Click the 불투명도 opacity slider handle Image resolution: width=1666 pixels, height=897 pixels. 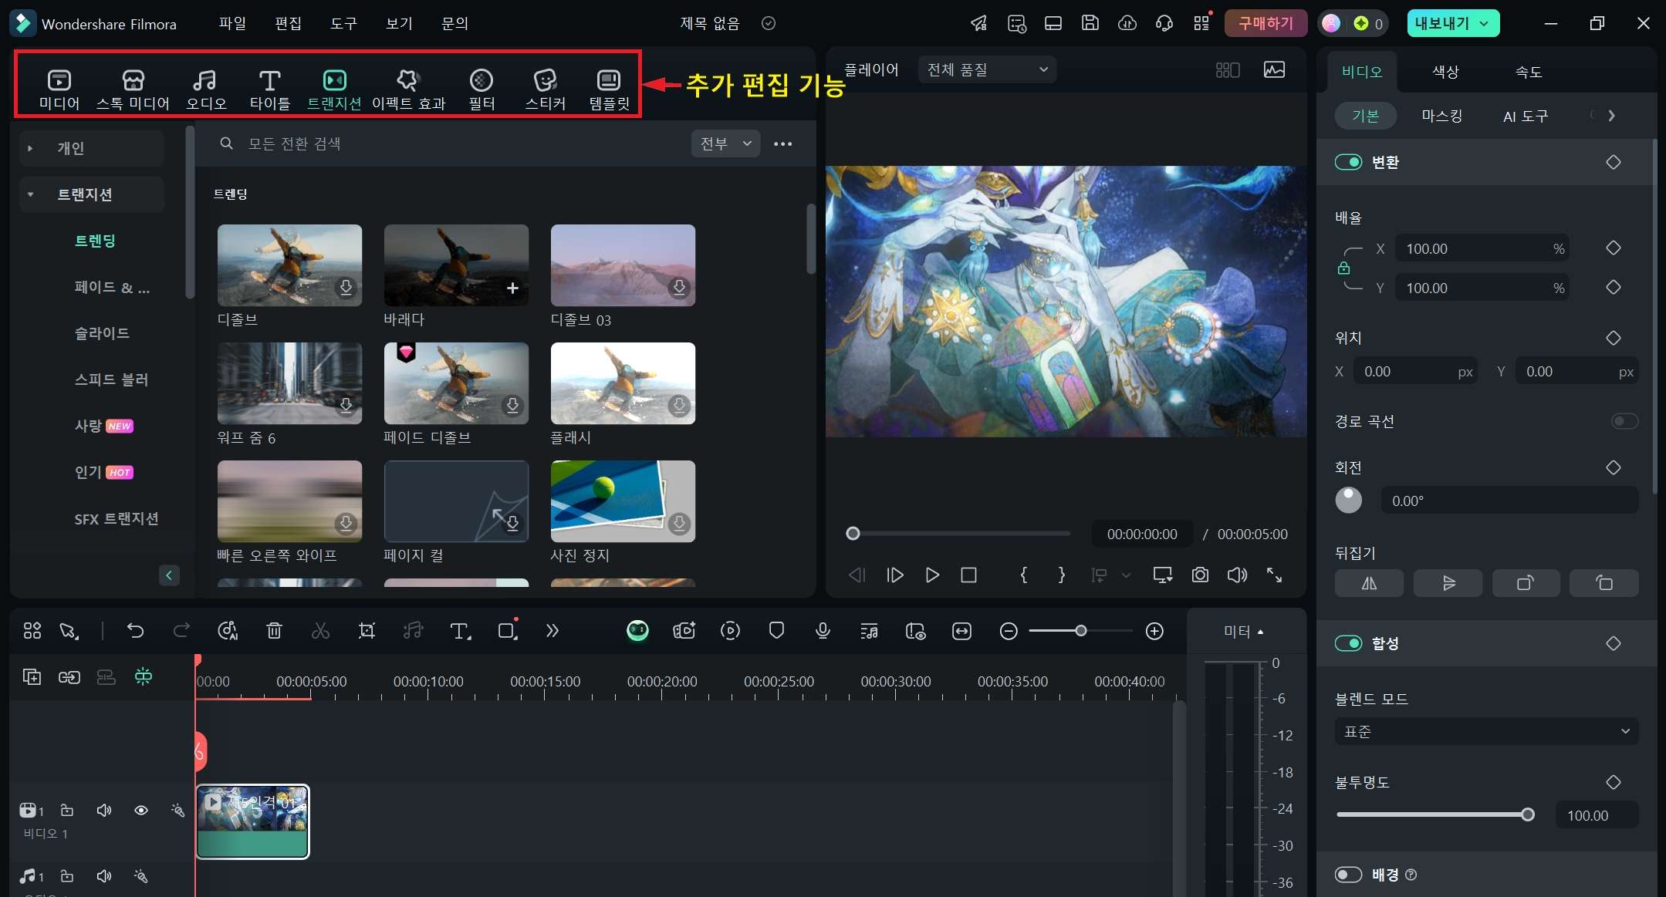pos(1527,814)
